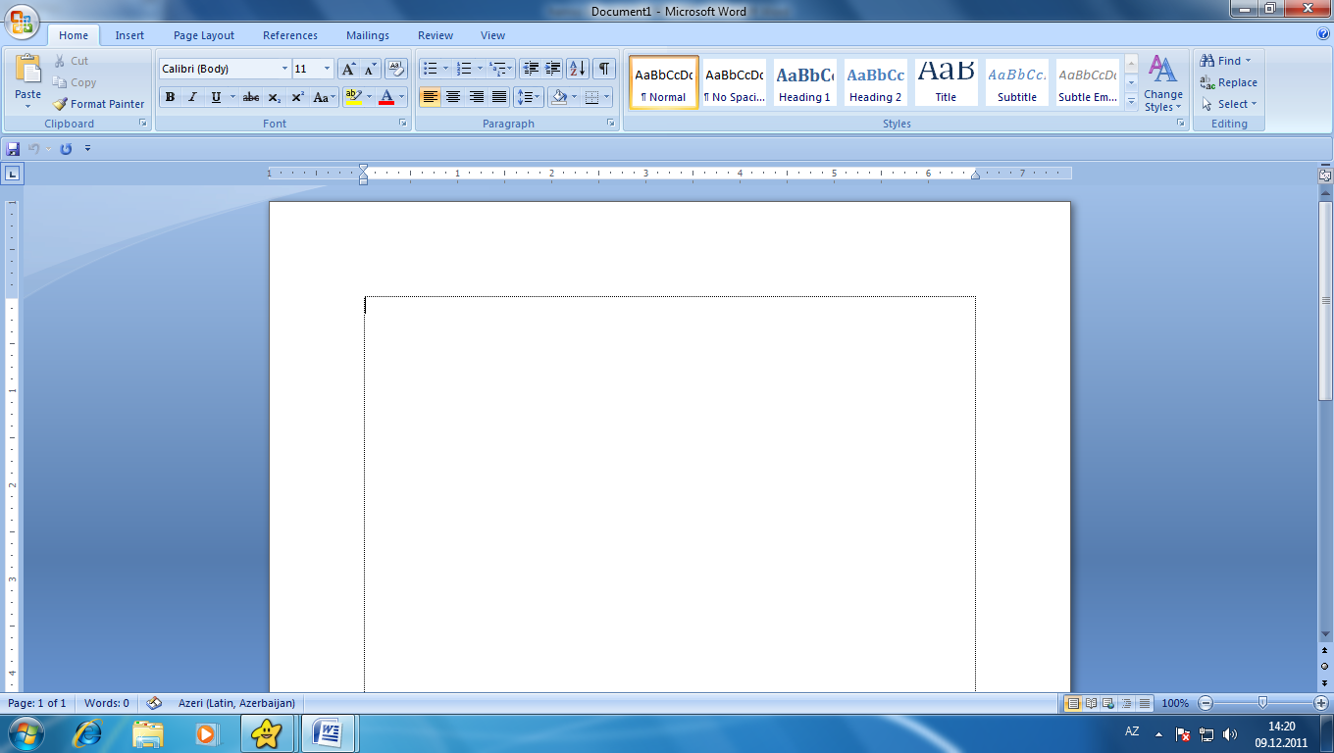The height and width of the screenshot is (753, 1334).
Task: Expand the Styles gallery More arrow
Action: coord(1131,102)
